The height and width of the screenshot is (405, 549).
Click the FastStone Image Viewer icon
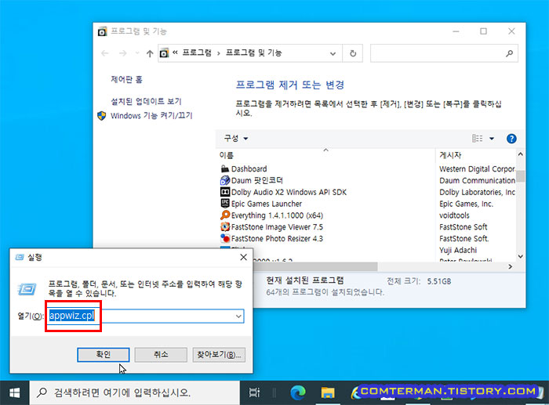click(225, 226)
